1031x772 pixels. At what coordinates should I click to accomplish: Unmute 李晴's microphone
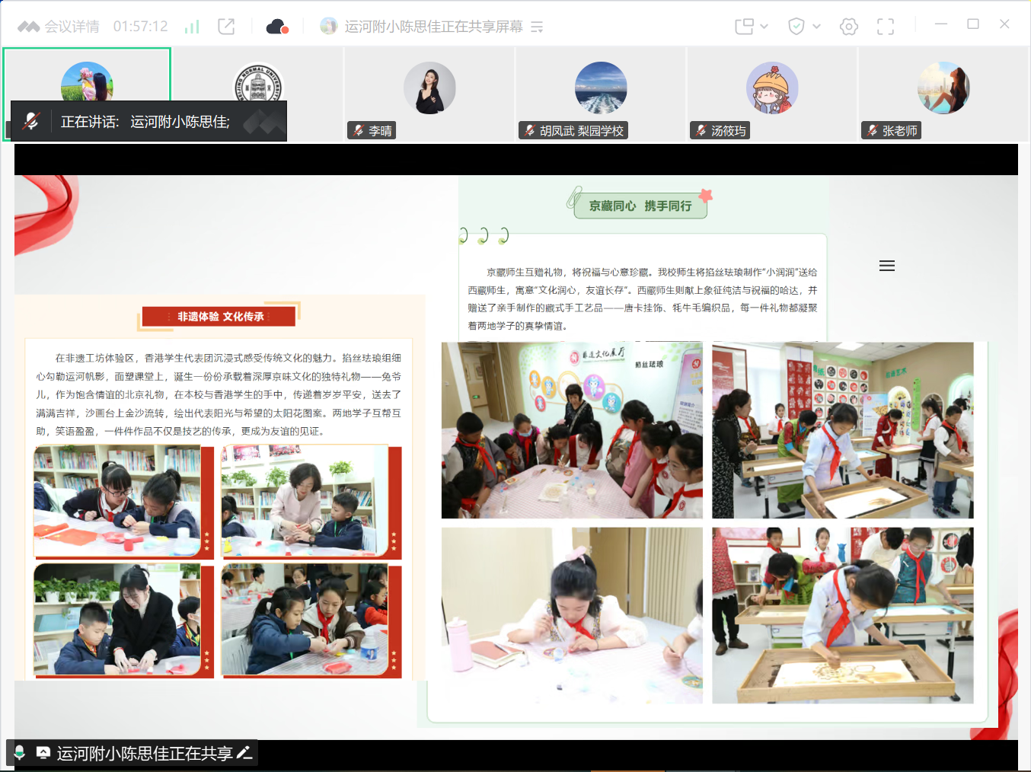coord(357,130)
